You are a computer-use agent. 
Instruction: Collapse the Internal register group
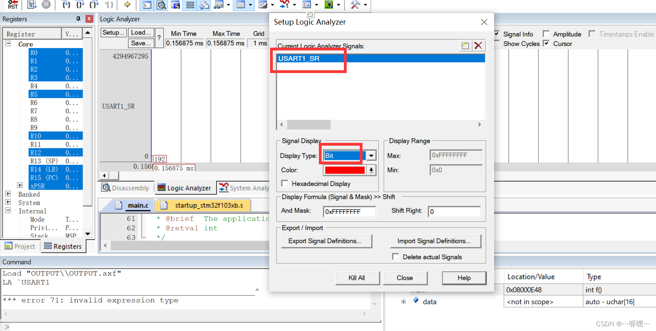click(8, 210)
